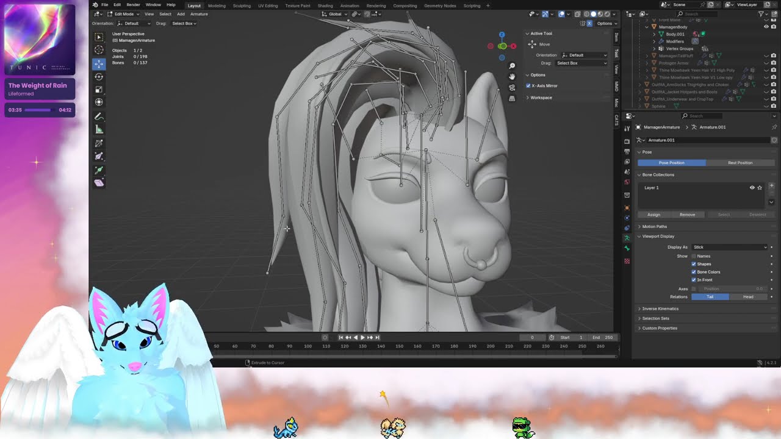Open the Bone properties tab icon

click(627, 249)
